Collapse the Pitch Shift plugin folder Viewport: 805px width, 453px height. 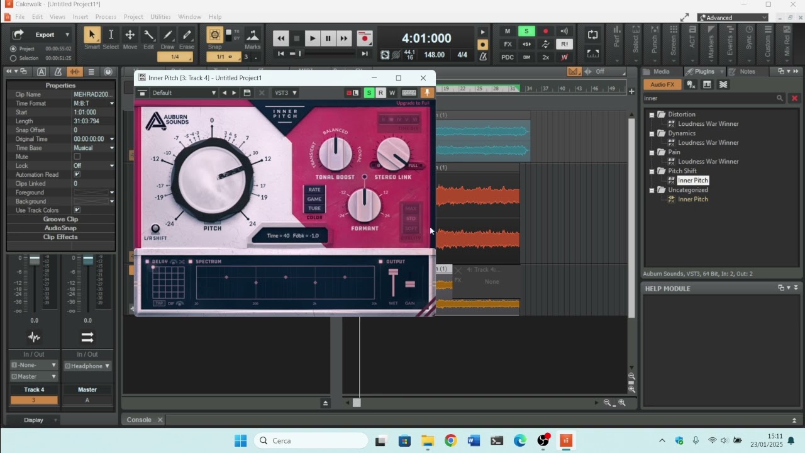tap(652, 171)
